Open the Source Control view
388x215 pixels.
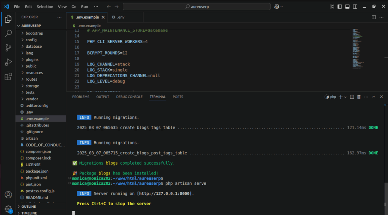(x=8, y=47)
